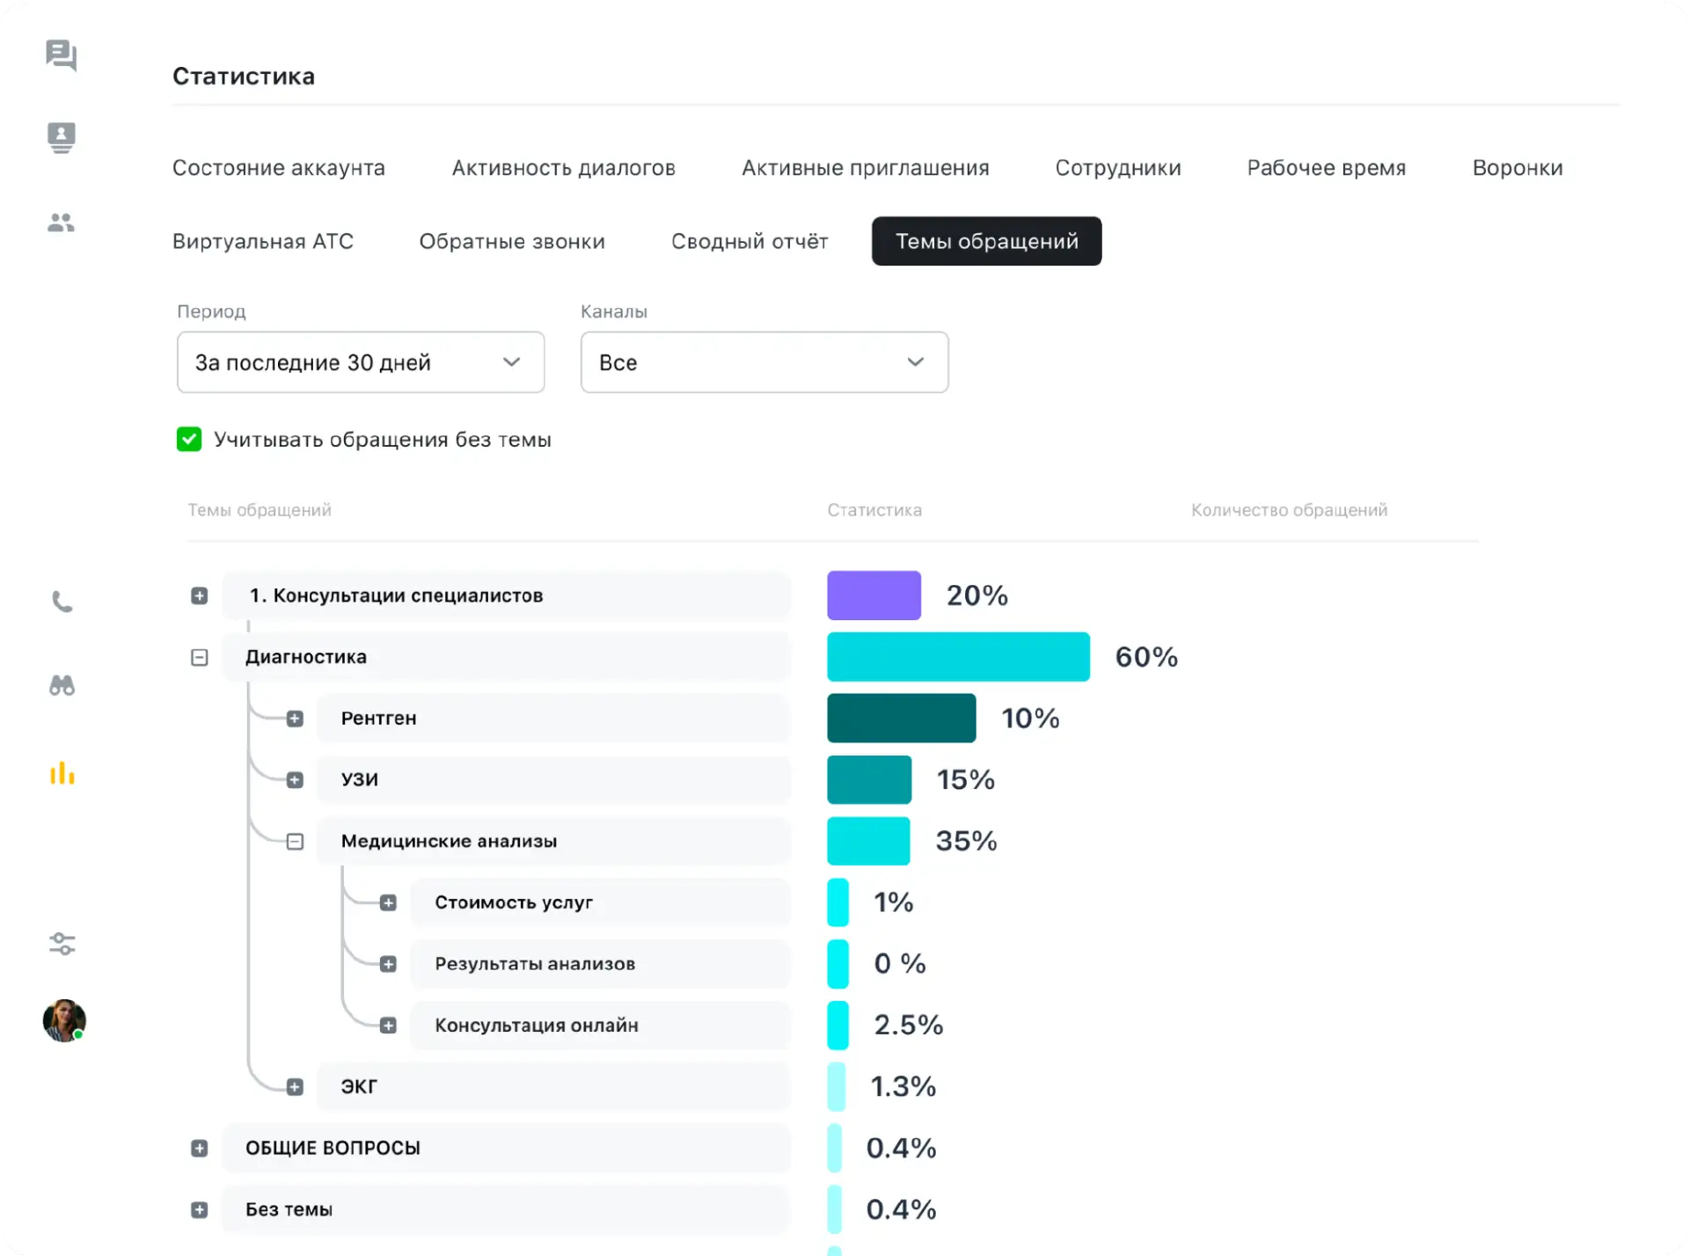Switch to the 'Сотрудники' tab
This screenshot has width=1689, height=1256.
click(x=1117, y=168)
